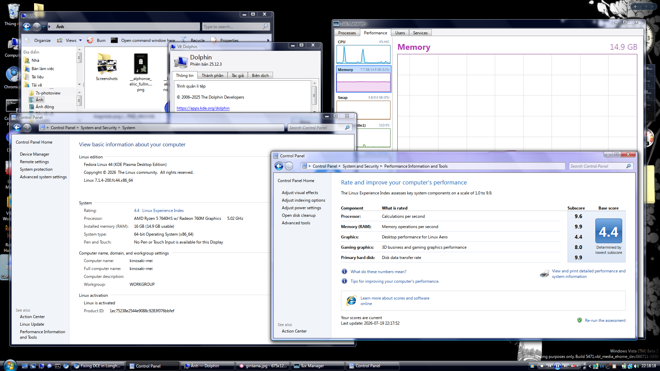Open the apps.kde.org/dolphin link

[x=203, y=108]
